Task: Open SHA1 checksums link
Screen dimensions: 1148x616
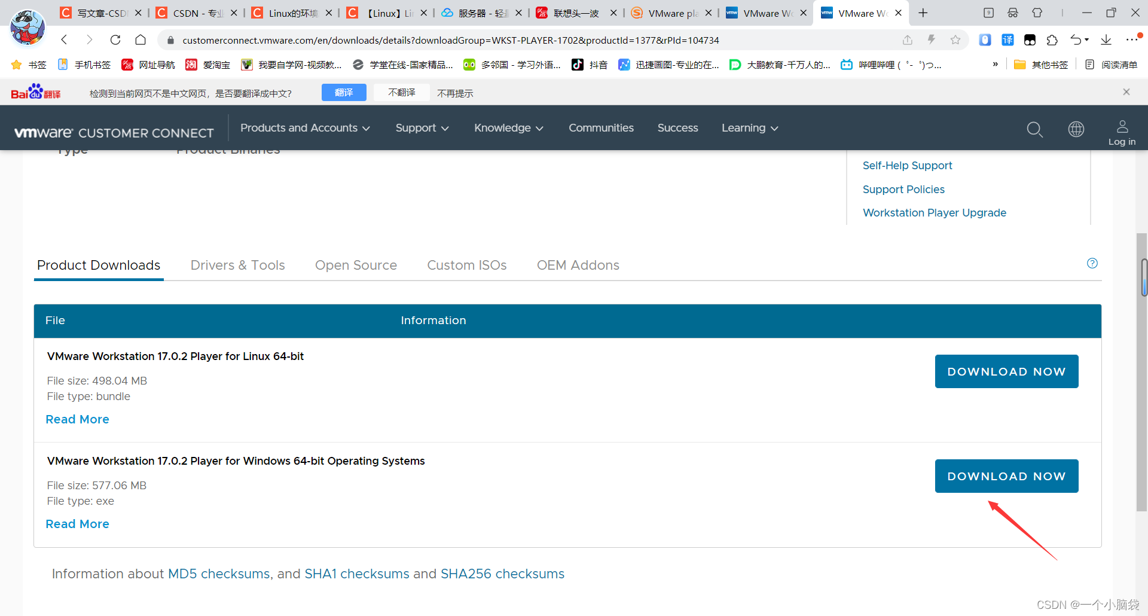Action: tap(357, 574)
